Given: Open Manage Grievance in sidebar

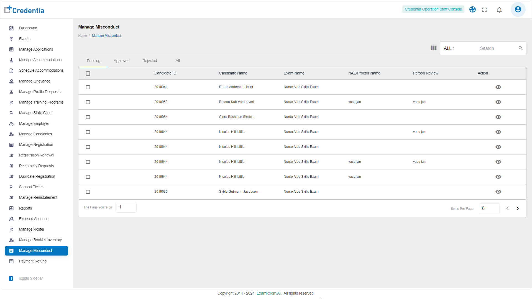Looking at the screenshot, I should tap(35, 81).
